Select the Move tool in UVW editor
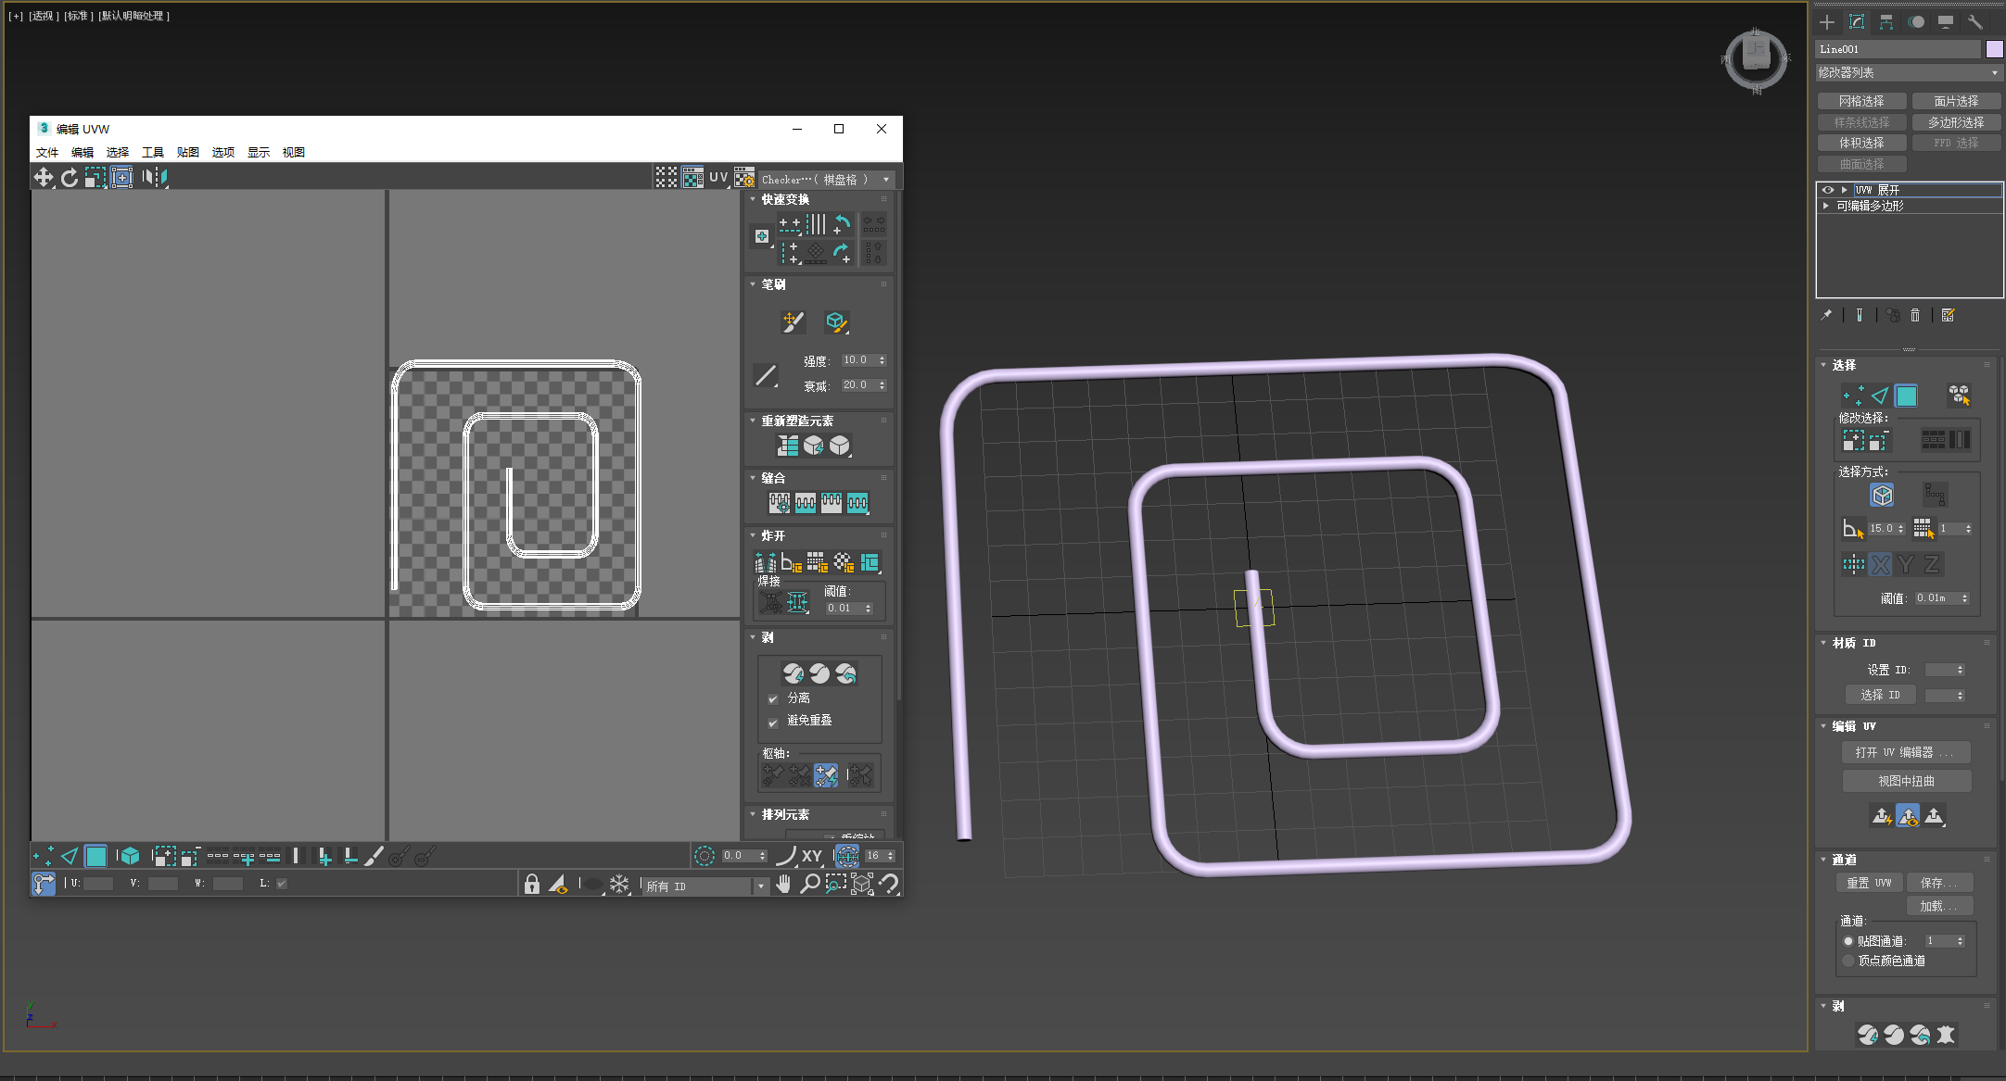Viewport: 2006px width, 1081px height. 44,177
